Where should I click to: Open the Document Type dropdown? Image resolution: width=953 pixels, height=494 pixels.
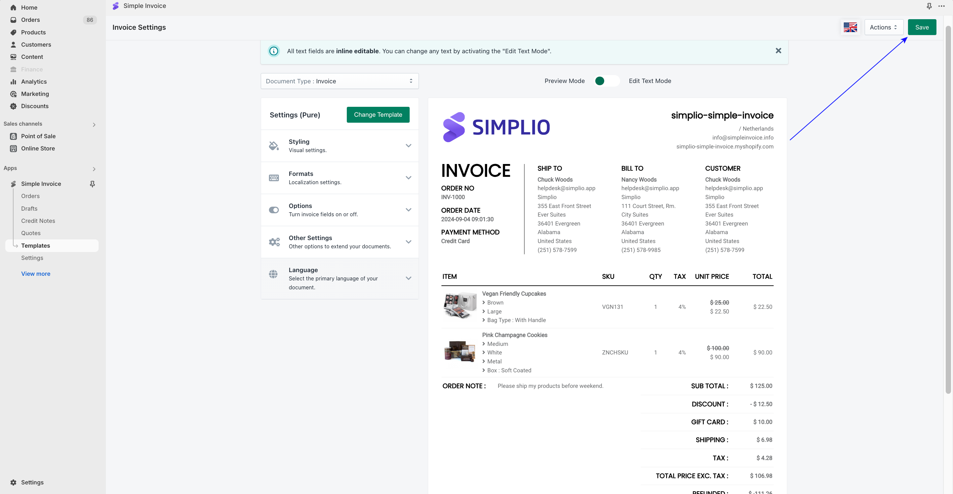click(x=339, y=81)
